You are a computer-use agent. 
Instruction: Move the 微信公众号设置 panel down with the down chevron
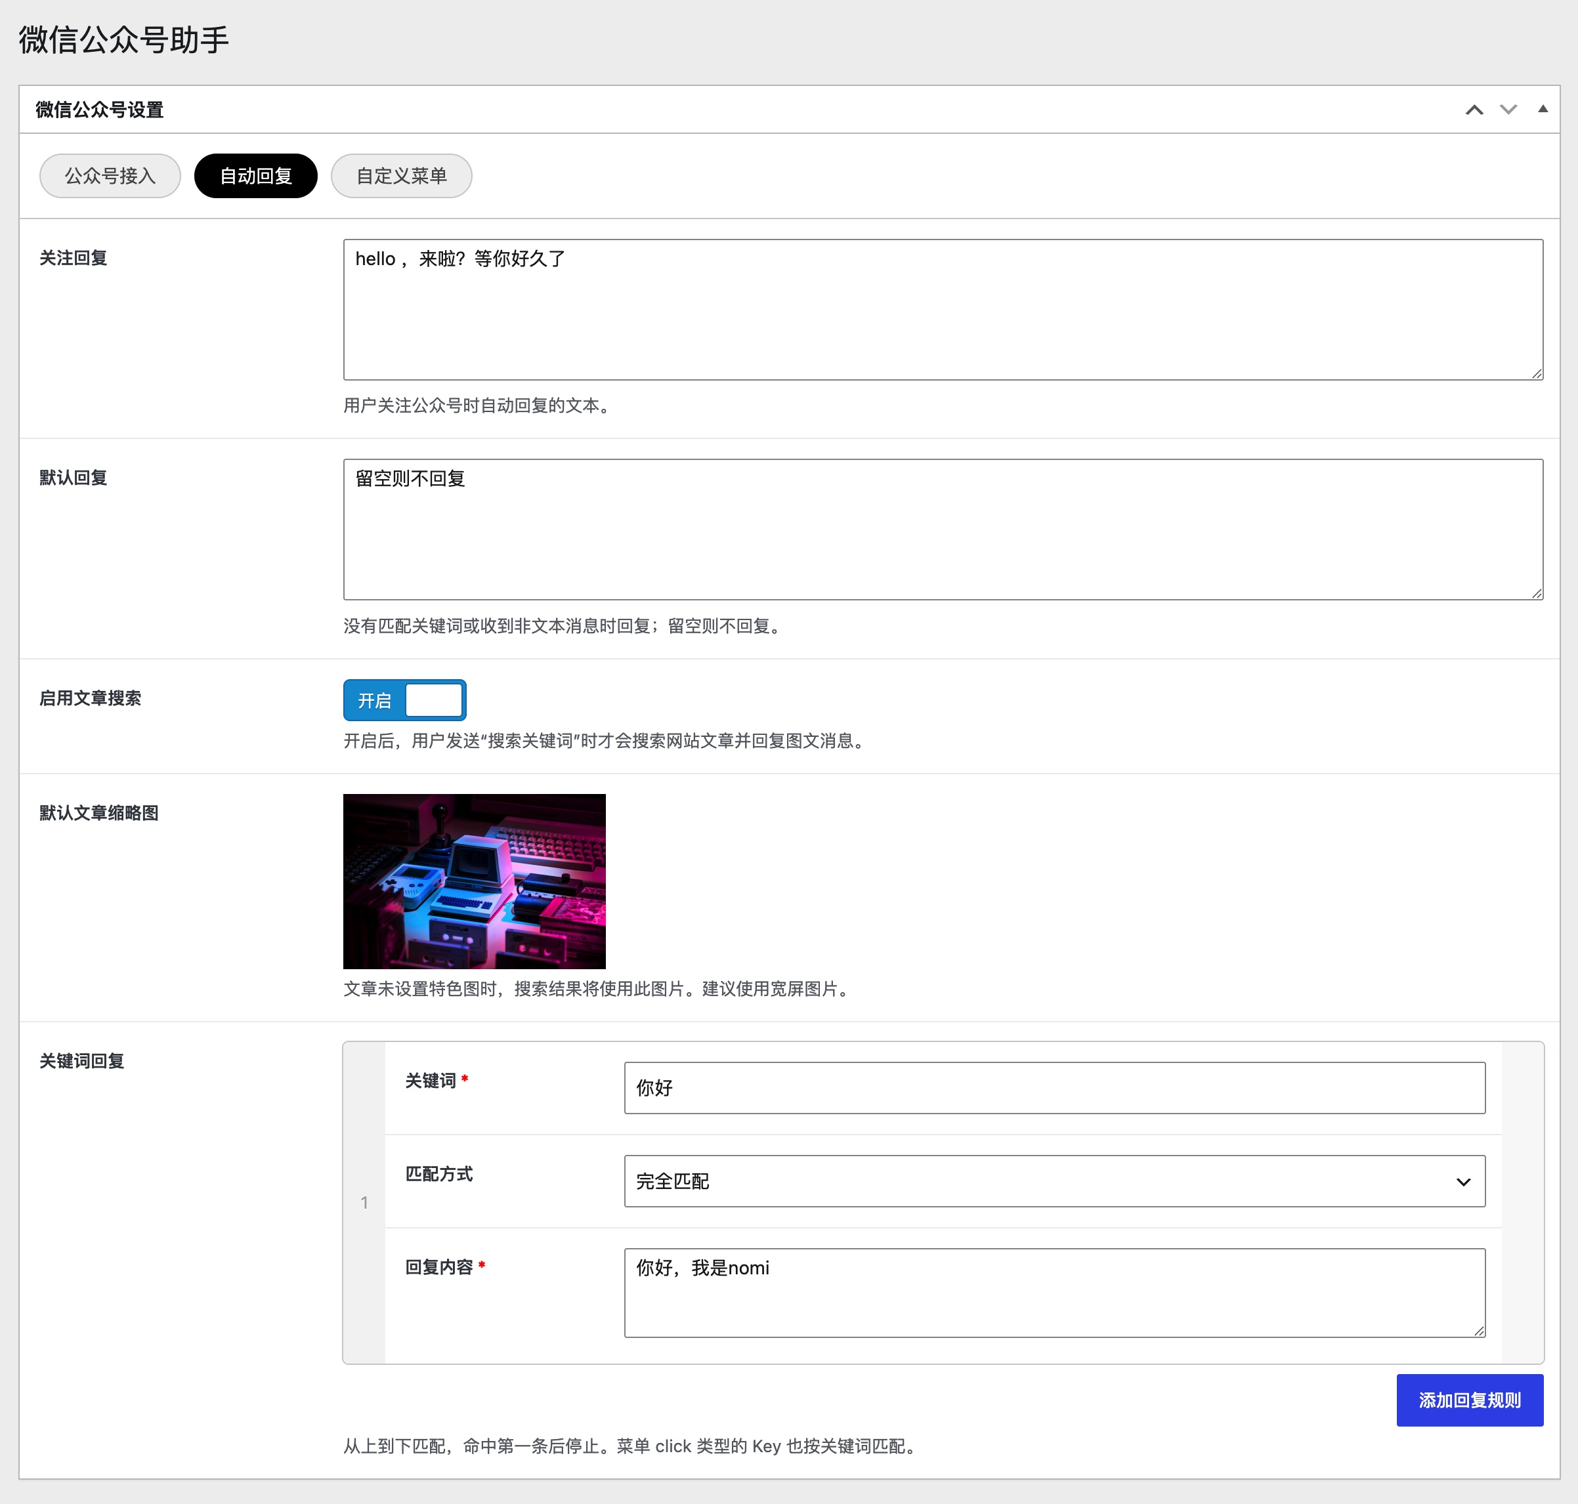click(x=1508, y=110)
